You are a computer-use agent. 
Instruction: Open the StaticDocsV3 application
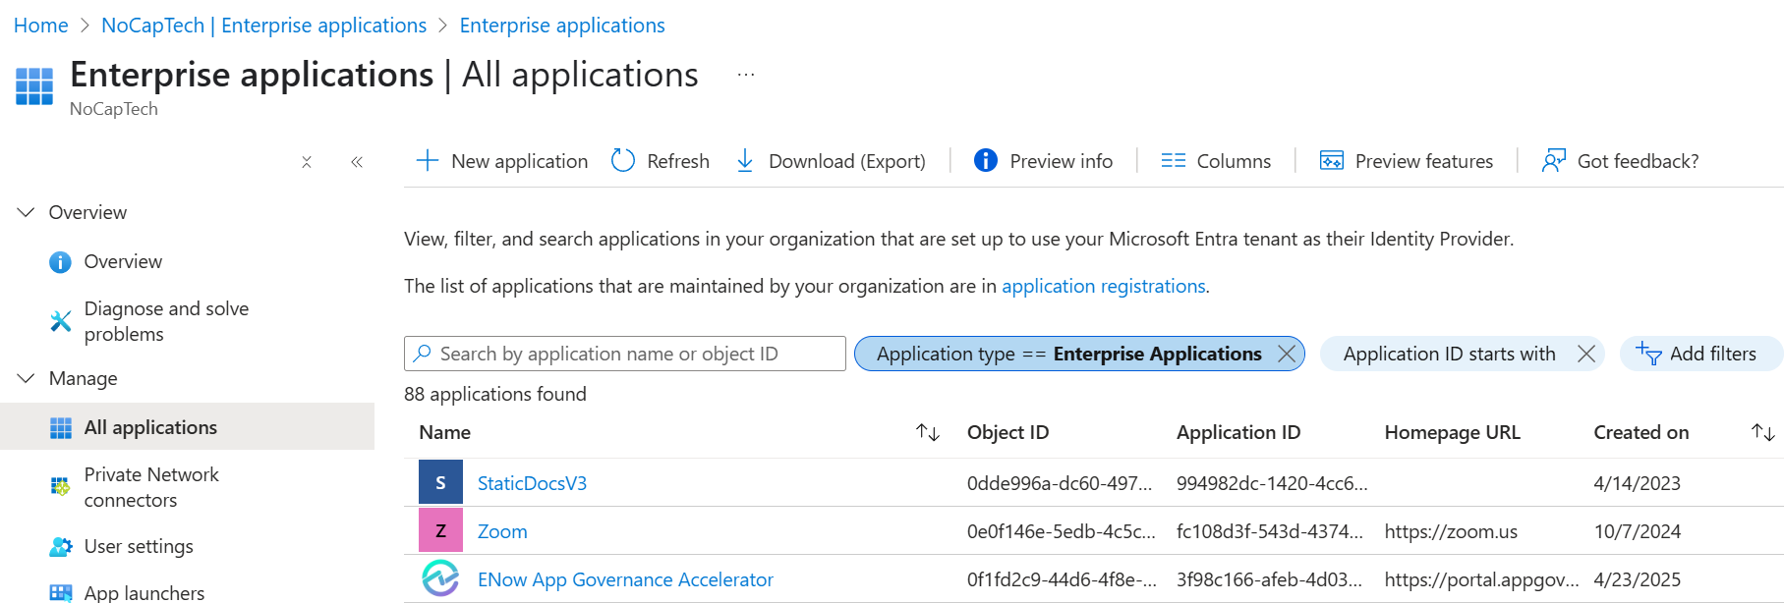coord(532,483)
